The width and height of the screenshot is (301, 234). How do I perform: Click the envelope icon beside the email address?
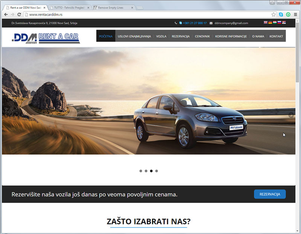211,23
